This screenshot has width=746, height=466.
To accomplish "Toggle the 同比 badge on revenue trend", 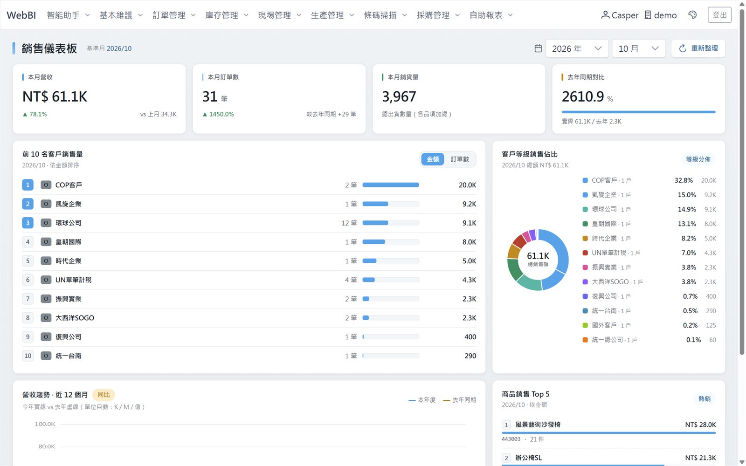I will pos(104,395).
